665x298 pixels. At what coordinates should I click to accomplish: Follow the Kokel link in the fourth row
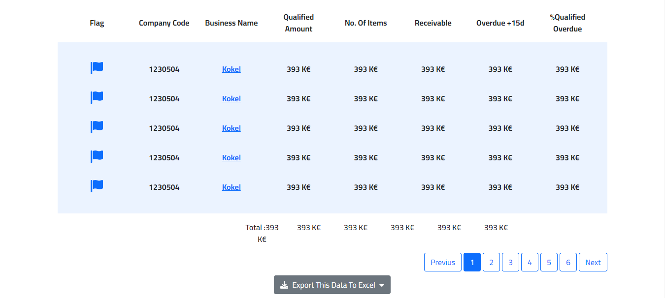(x=231, y=158)
